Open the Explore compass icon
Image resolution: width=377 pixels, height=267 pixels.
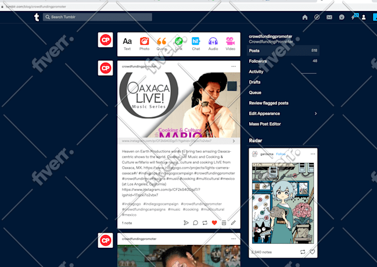tap(317, 17)
